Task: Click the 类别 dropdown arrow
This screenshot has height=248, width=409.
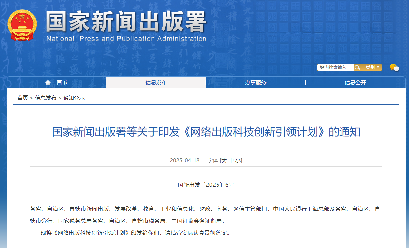Action: [x=378, y=67]
